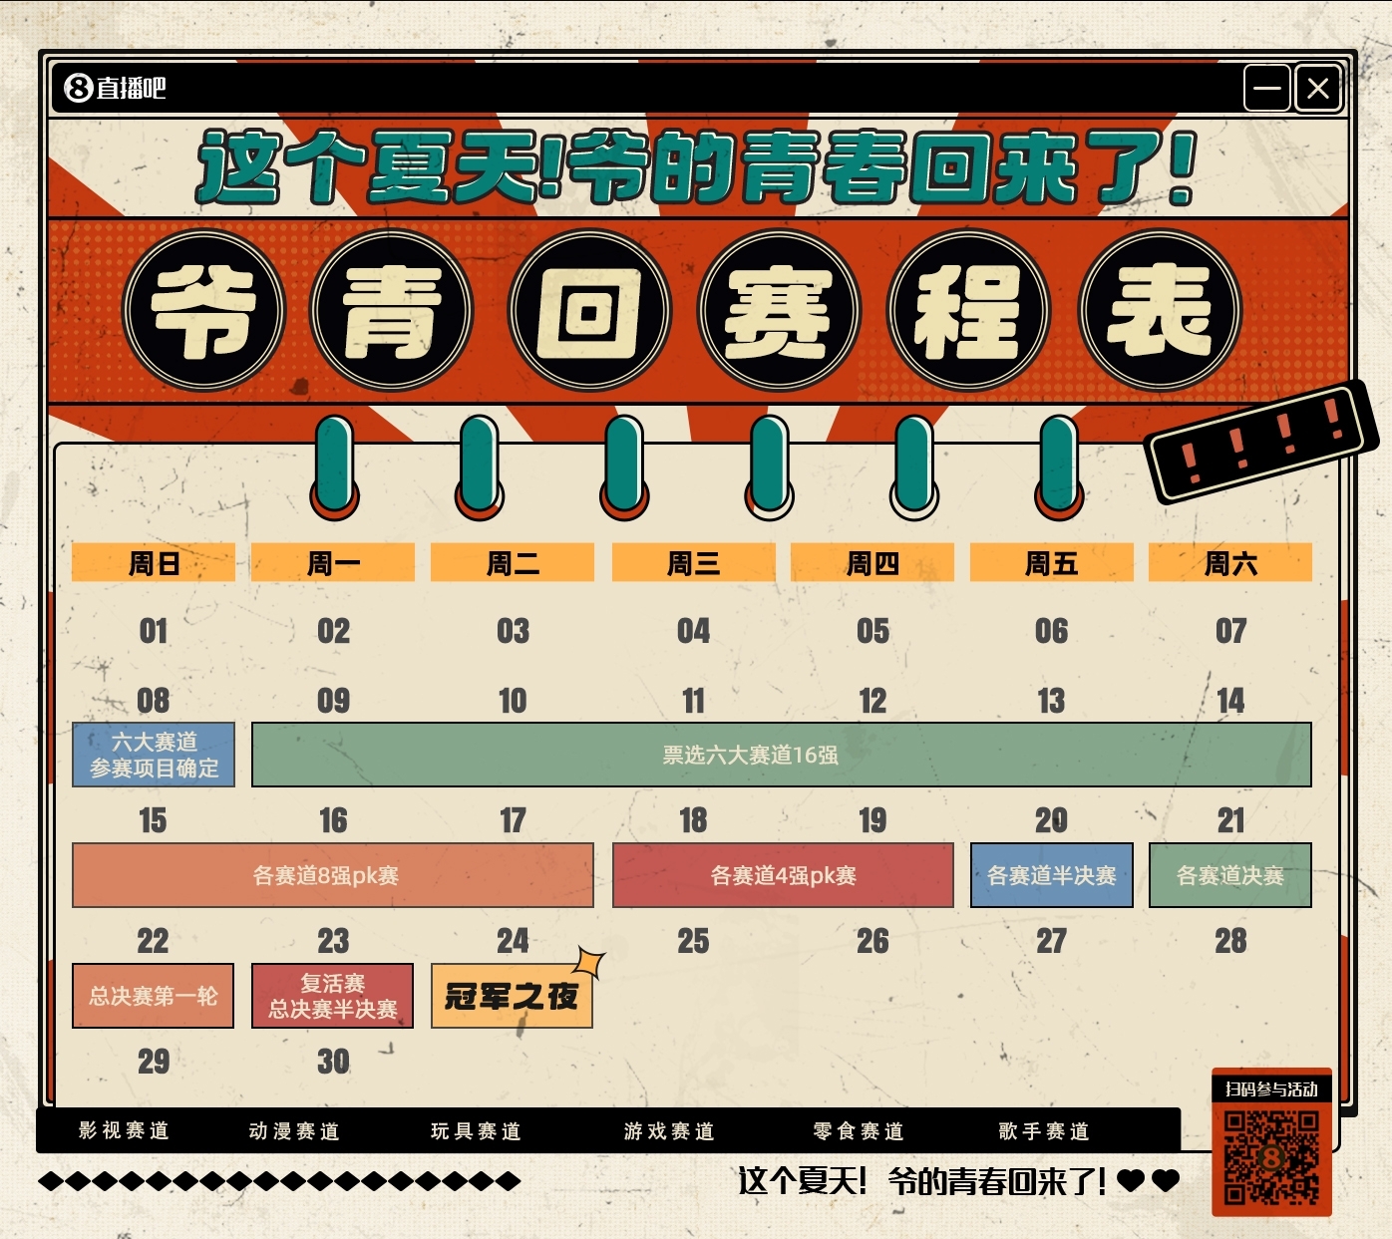This screenshot has width=1392, height=1239.
Task: Click the first teal calendar ring binder
Action: (x=334, y=464)
